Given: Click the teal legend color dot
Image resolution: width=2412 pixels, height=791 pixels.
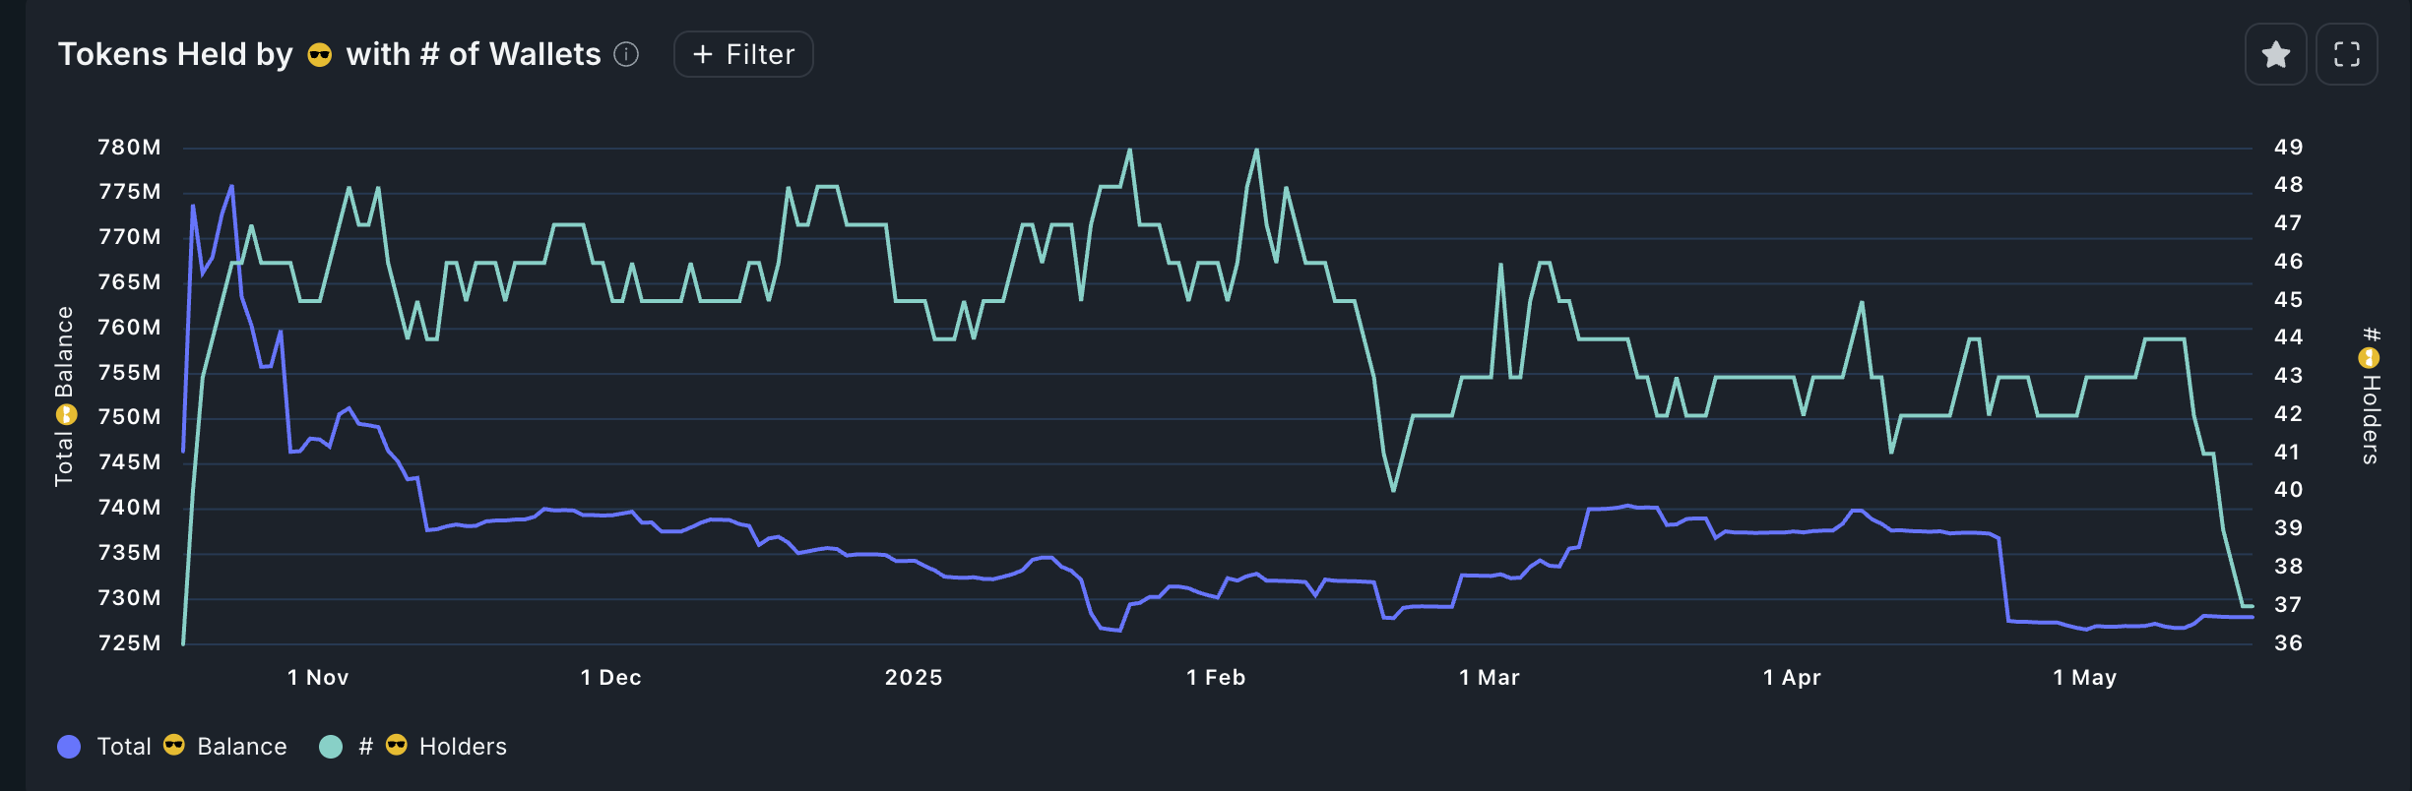Looking at the screenshot, I should [x=331, y=747].
